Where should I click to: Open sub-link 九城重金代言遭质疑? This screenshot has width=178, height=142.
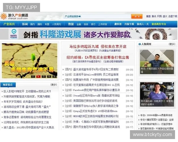[110, 51]
